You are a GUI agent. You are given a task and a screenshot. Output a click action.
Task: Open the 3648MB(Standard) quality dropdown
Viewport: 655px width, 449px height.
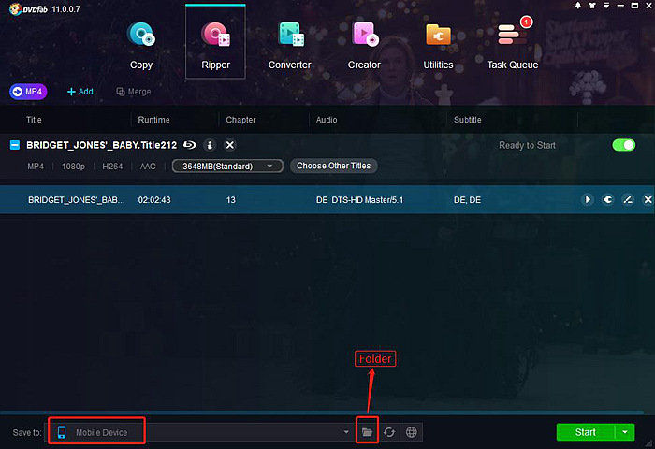point(227,166)
